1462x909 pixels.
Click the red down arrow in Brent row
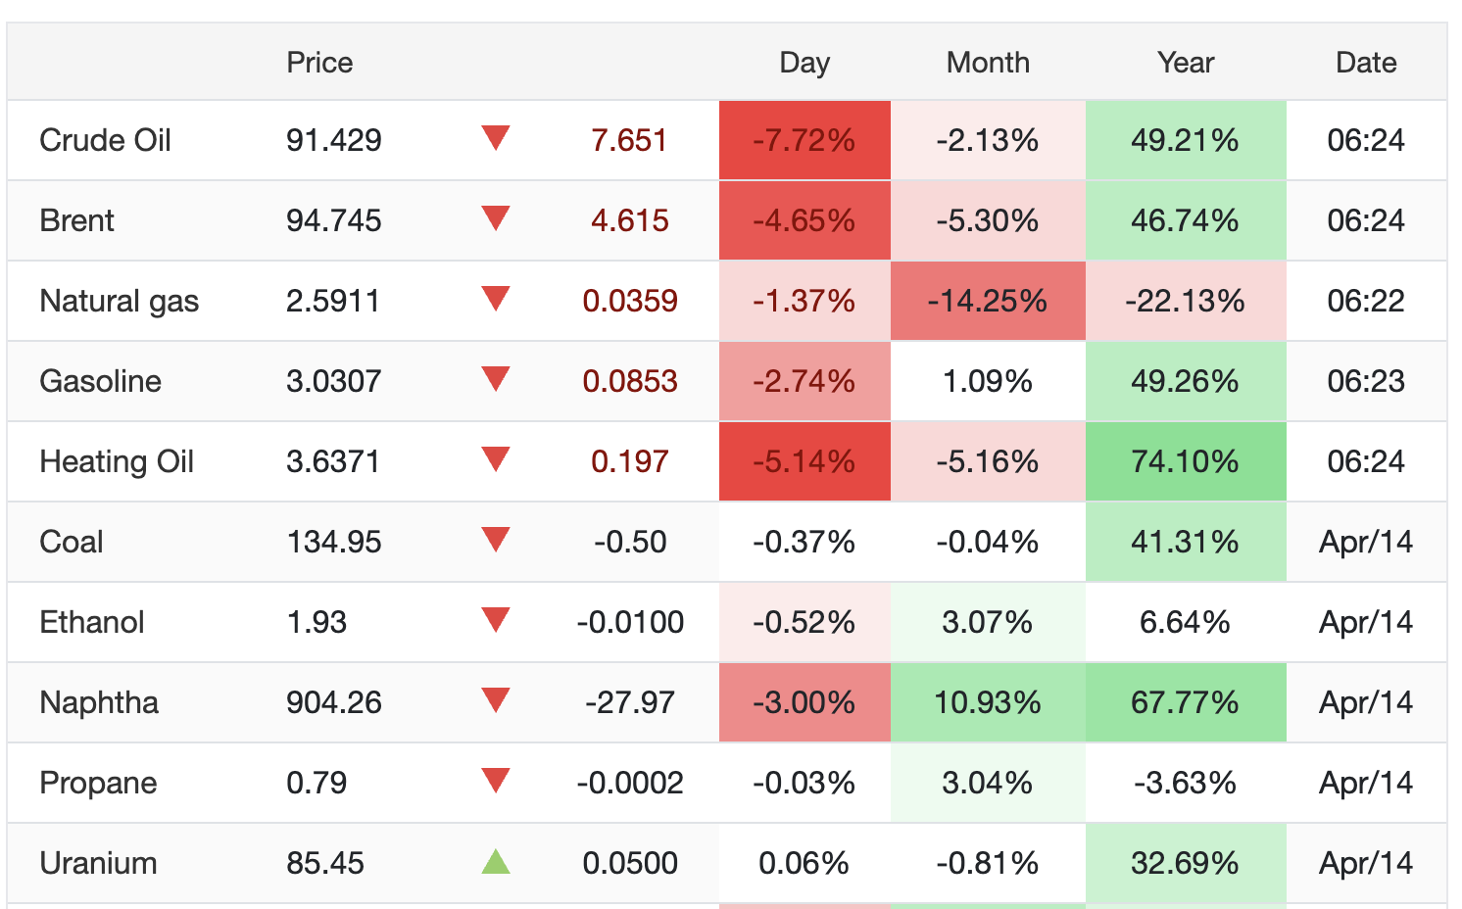point(496,218)
